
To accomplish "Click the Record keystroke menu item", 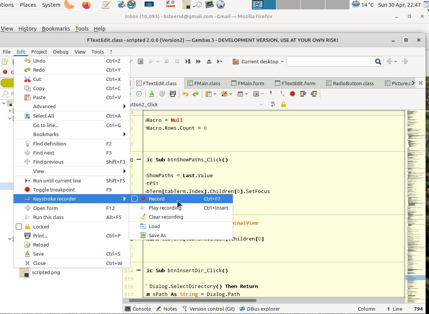I will click(x=156, y=199).
